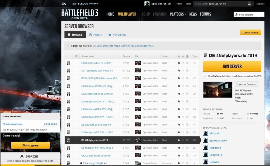270x166 pixels.
Task: Click the Go to game button
Action: tap(30, 145)
